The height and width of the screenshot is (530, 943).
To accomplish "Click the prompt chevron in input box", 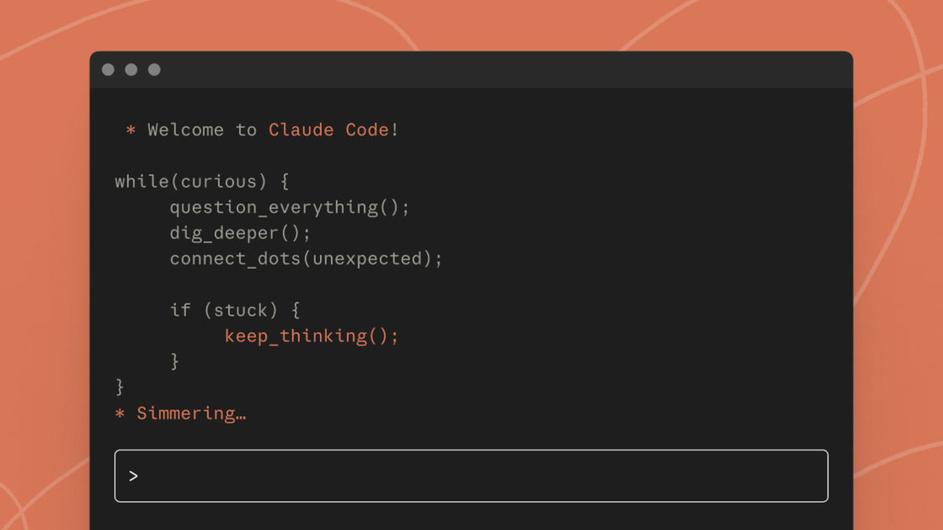I will tap(134, 476).
